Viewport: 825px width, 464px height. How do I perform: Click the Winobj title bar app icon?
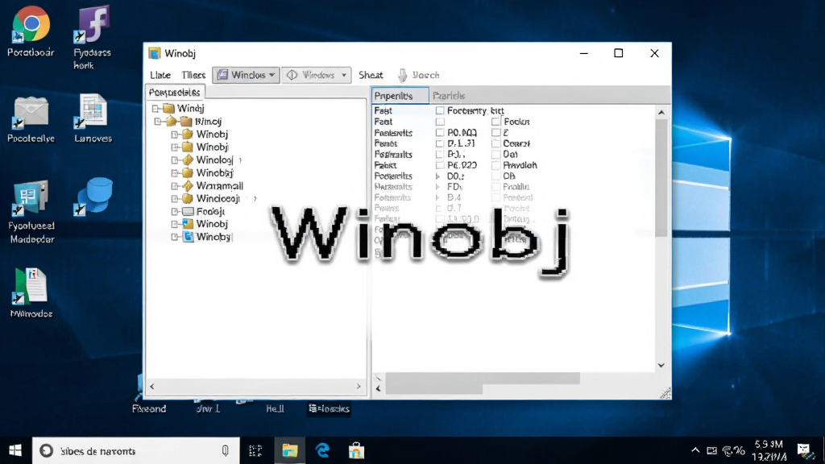[x=154, y=53]
